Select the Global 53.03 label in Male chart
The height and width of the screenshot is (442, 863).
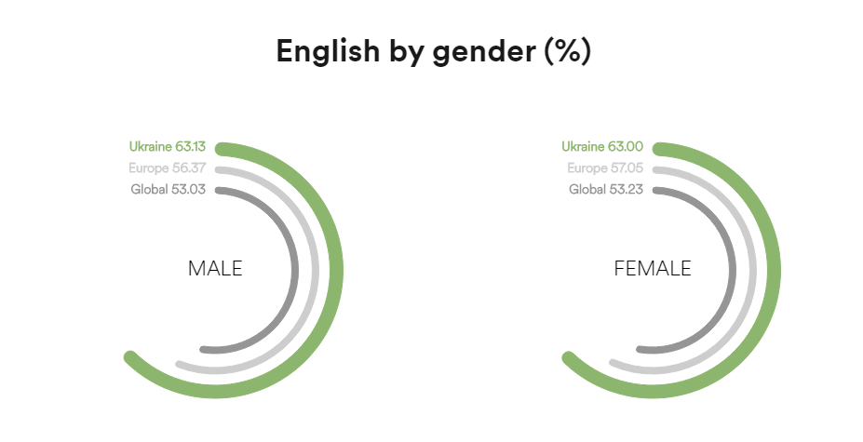click(x=168, y=189)
